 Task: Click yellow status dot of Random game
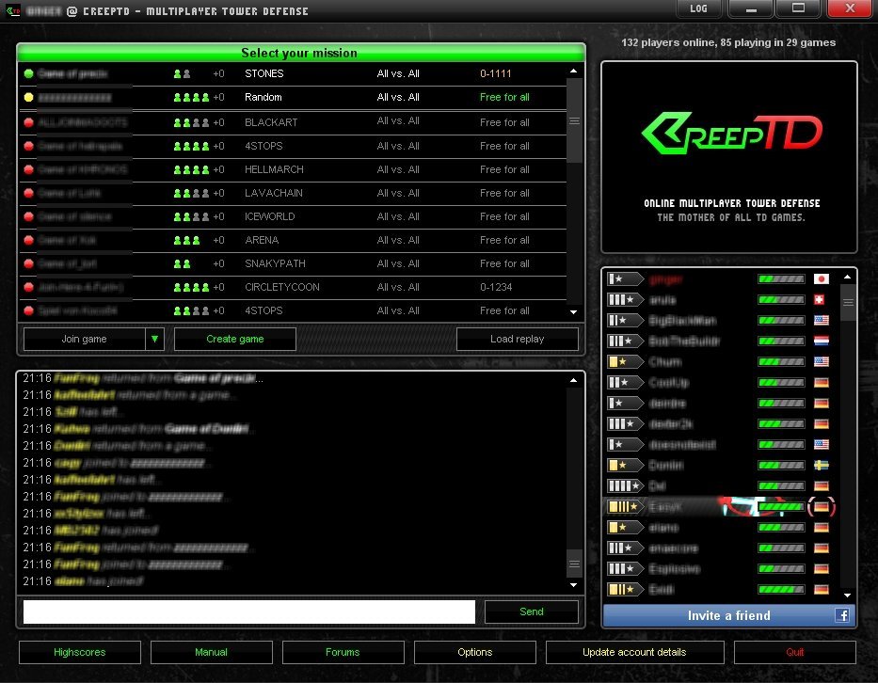pyautogui.click(x=28, y=98)
